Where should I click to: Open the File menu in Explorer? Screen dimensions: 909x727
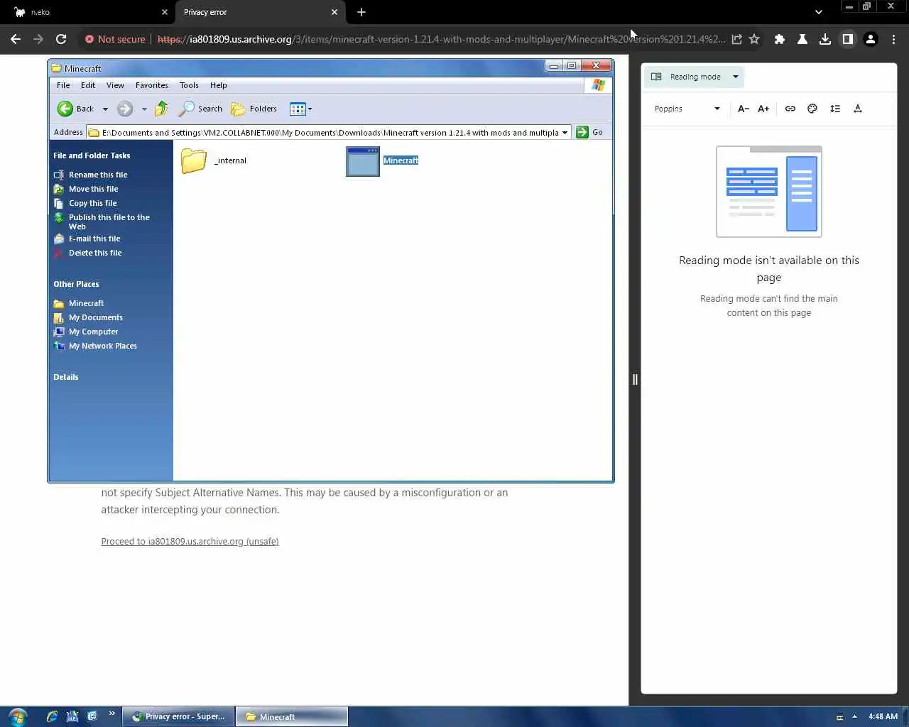tap(63, 85)
